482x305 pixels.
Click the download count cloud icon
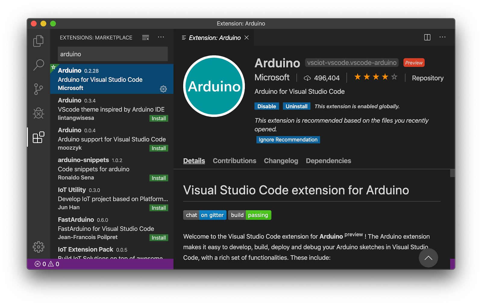[307, 78]
